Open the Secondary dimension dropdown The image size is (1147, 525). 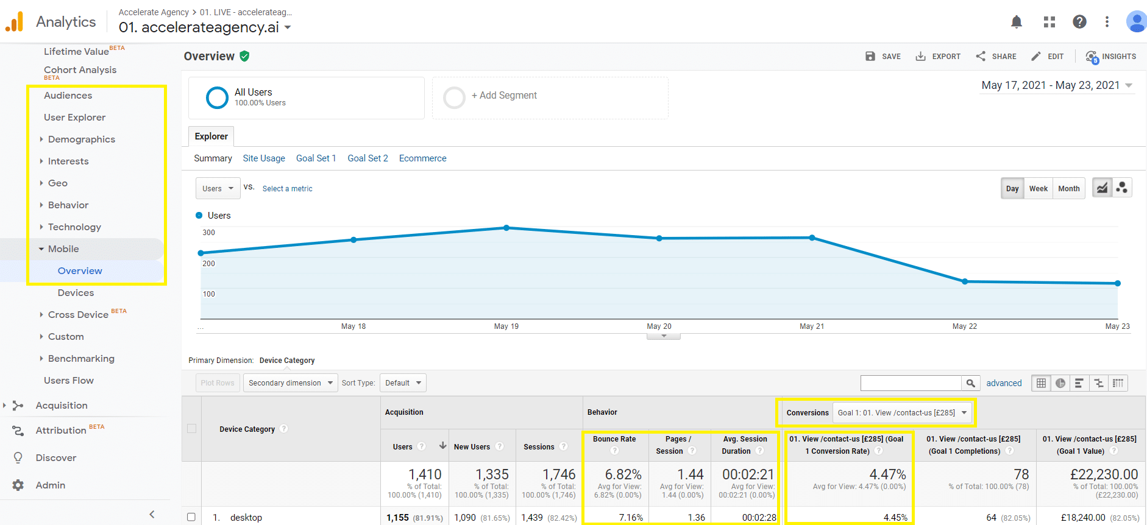290,383
